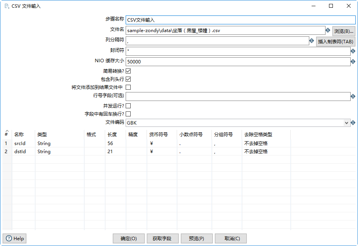Focus the 列分隔符 input field
The height and width of the screenshot is (246, 358).
pos(217,41)
